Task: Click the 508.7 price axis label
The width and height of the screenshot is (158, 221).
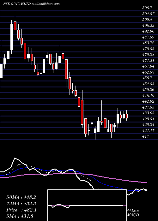Action: click(x=147, y=8)
